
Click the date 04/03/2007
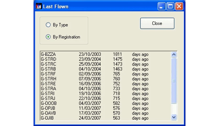click(x=90, y=103)
